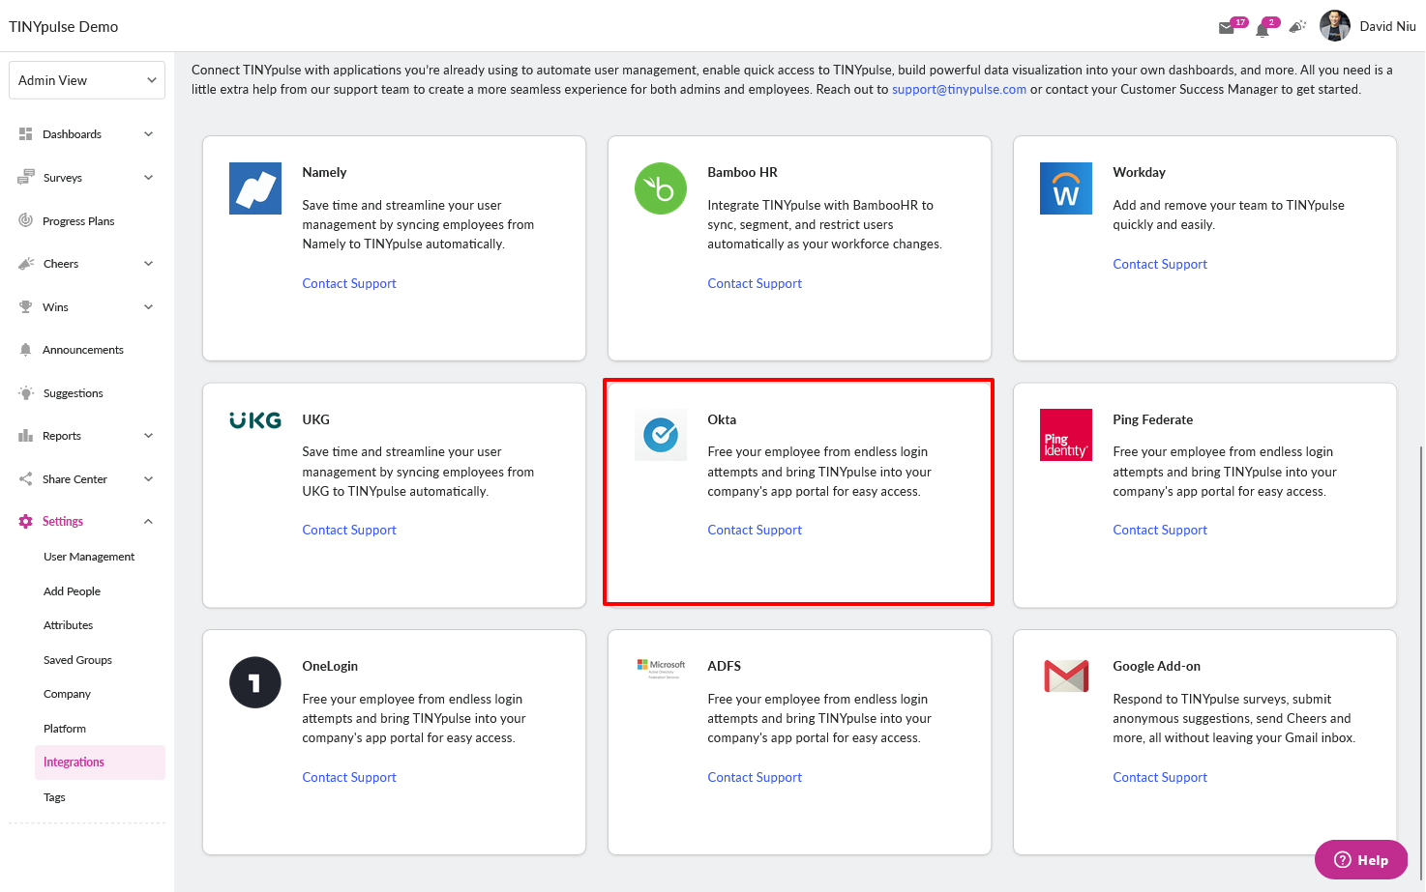Image resolution: width=1426 pixels, height=892 pixels.
Task: Click Contact Support under Bamboo HR
Action: click(x=755, y=283)
